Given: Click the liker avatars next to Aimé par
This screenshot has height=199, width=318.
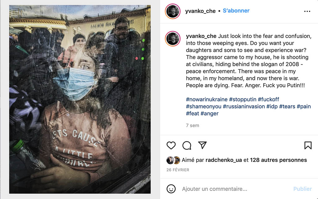Looking at the screenshot, I should [173, 160].
